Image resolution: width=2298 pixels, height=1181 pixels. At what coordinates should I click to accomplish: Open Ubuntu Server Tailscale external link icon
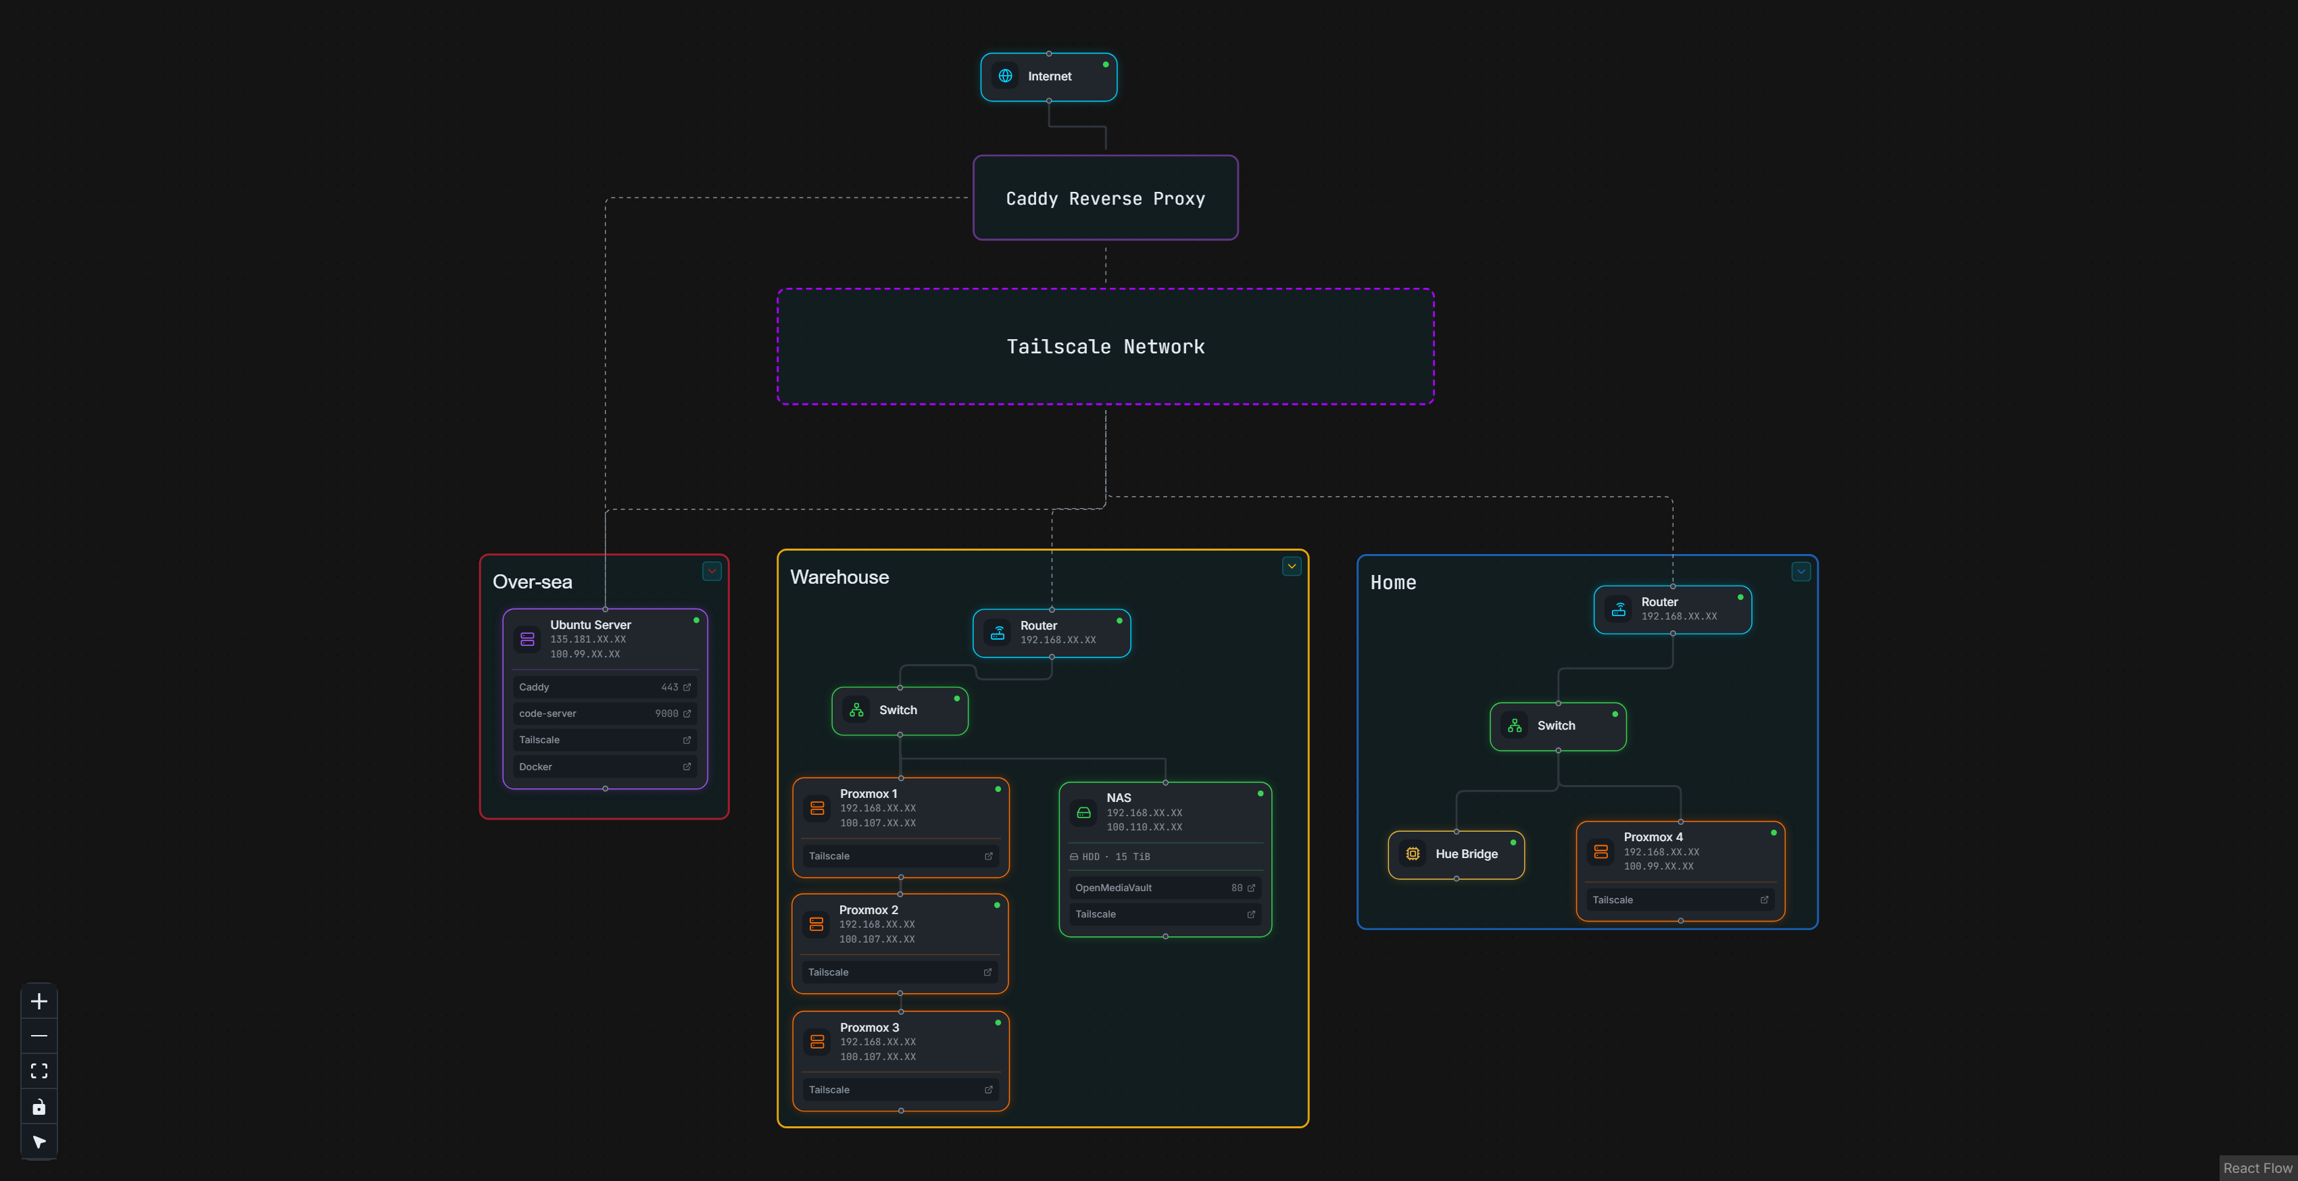click(687, 740)
